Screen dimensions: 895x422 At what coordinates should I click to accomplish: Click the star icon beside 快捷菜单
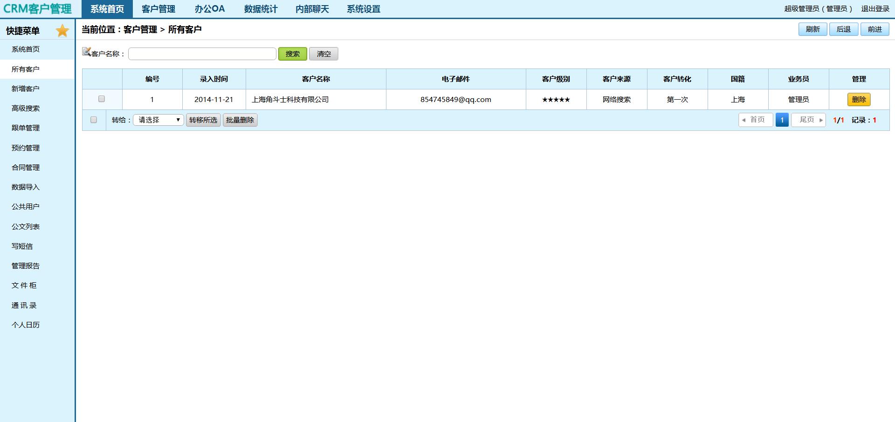[x=62, y=31]
